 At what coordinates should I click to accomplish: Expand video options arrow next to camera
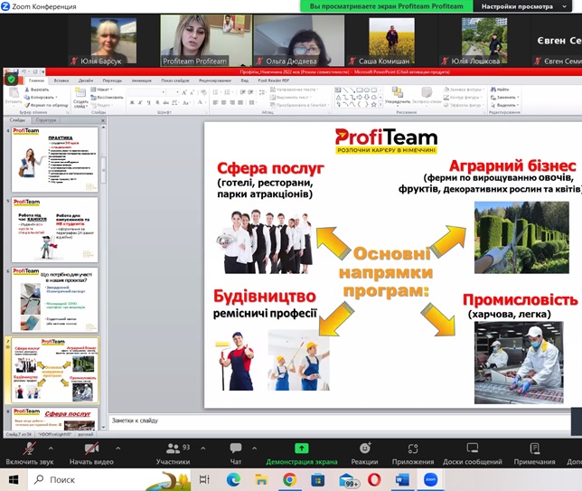coord(118,449)
